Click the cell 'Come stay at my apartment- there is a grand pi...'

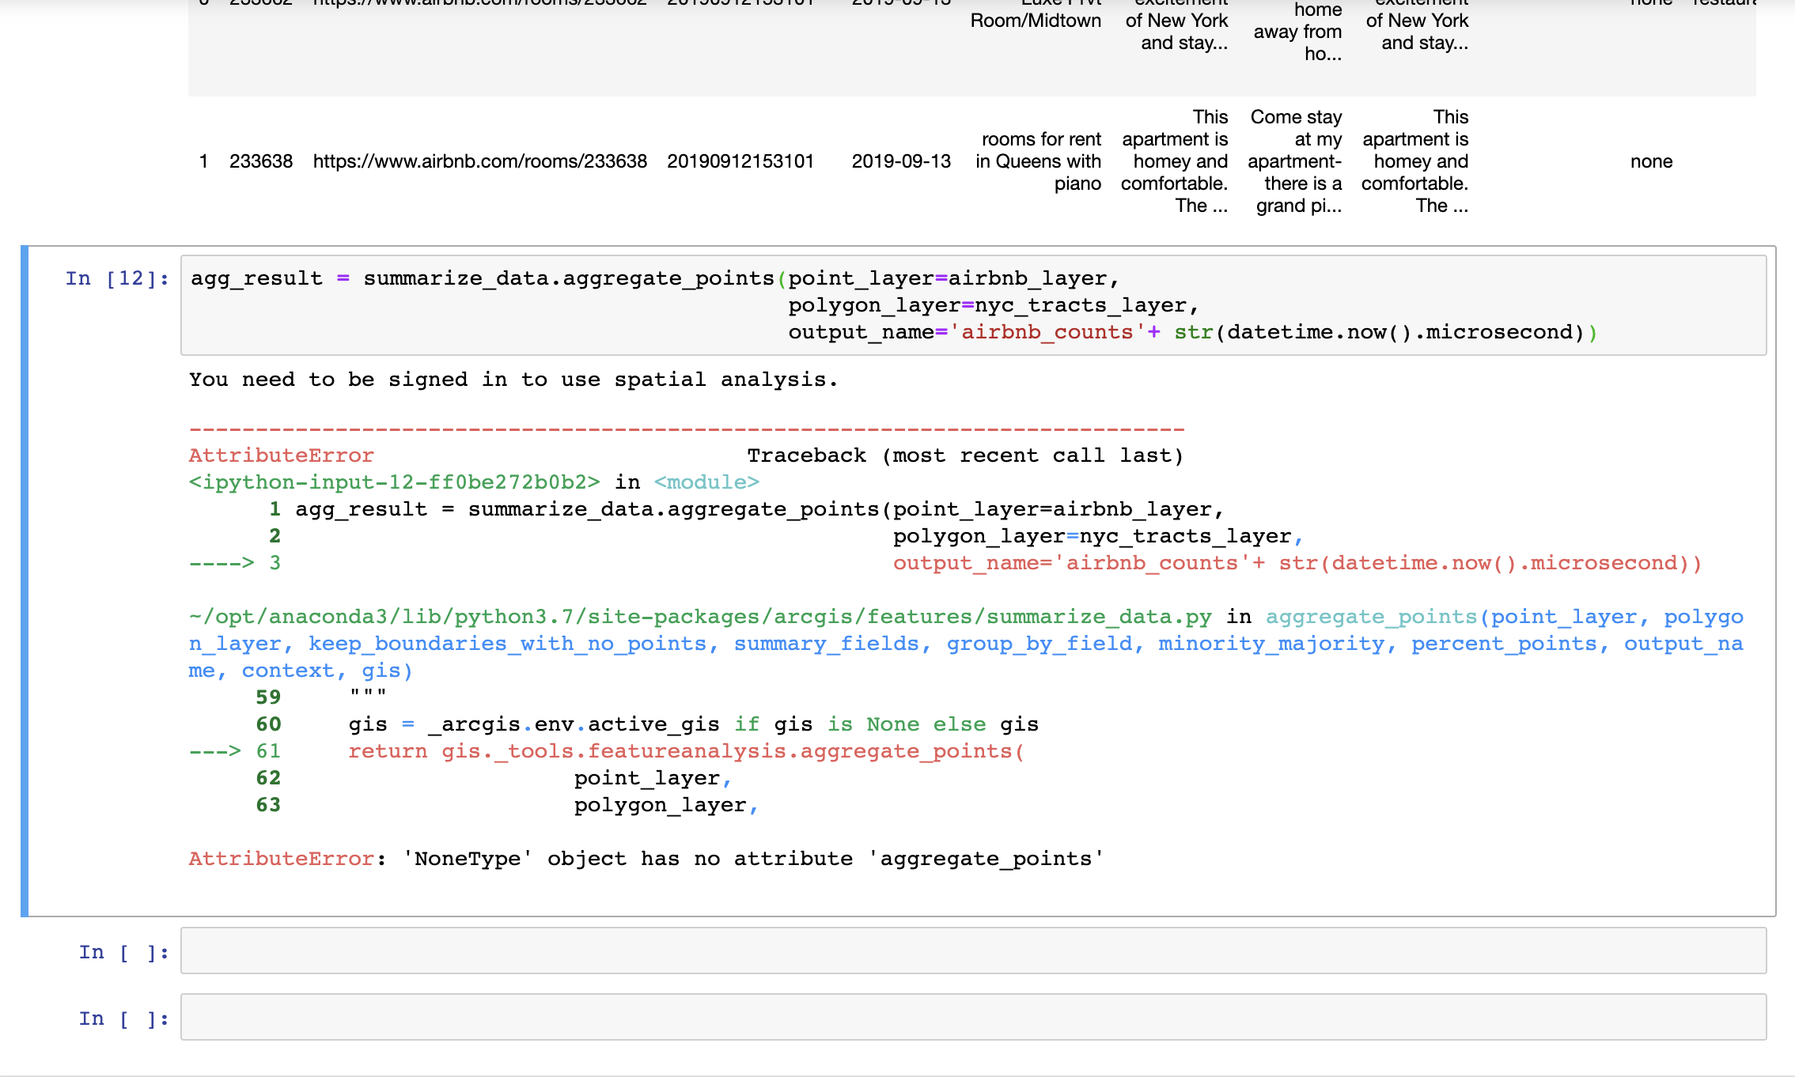(1295, 161)
